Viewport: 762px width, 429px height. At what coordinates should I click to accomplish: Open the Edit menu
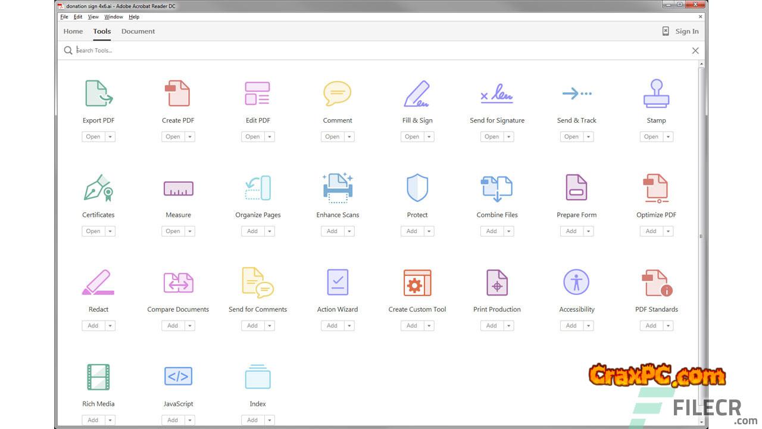click(x=78, y=17)
